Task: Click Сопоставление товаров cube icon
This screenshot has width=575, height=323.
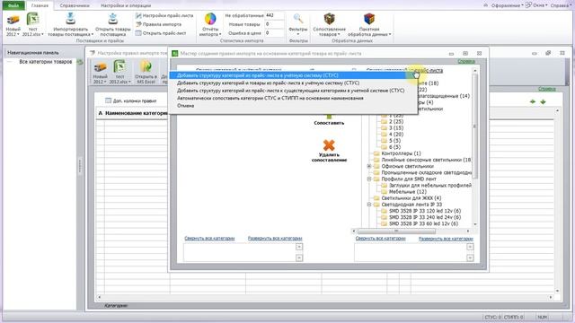Action: [x=330, y=19]
